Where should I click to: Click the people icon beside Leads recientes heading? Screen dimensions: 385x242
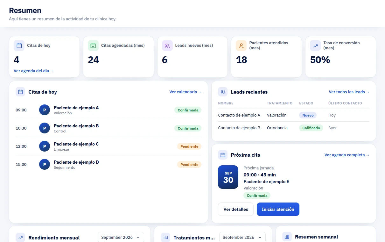pyautogui.click(x=223, y=92)
